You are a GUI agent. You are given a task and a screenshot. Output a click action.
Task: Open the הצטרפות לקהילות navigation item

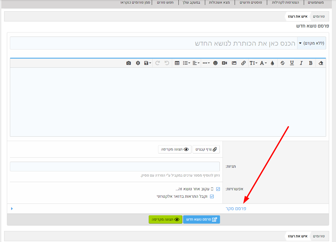[x=285, y=2]
